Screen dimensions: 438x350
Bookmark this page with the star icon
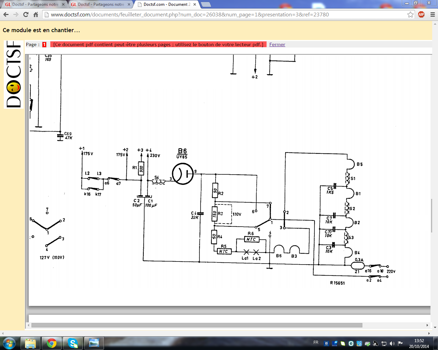click(x=410, y=15)
